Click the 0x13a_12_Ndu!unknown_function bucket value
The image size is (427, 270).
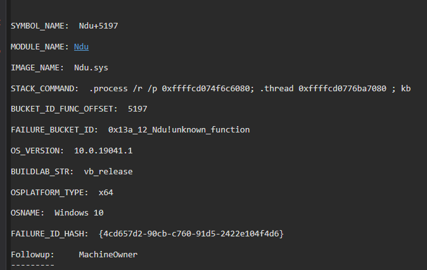pyautogui.click(x=179, y=130)
